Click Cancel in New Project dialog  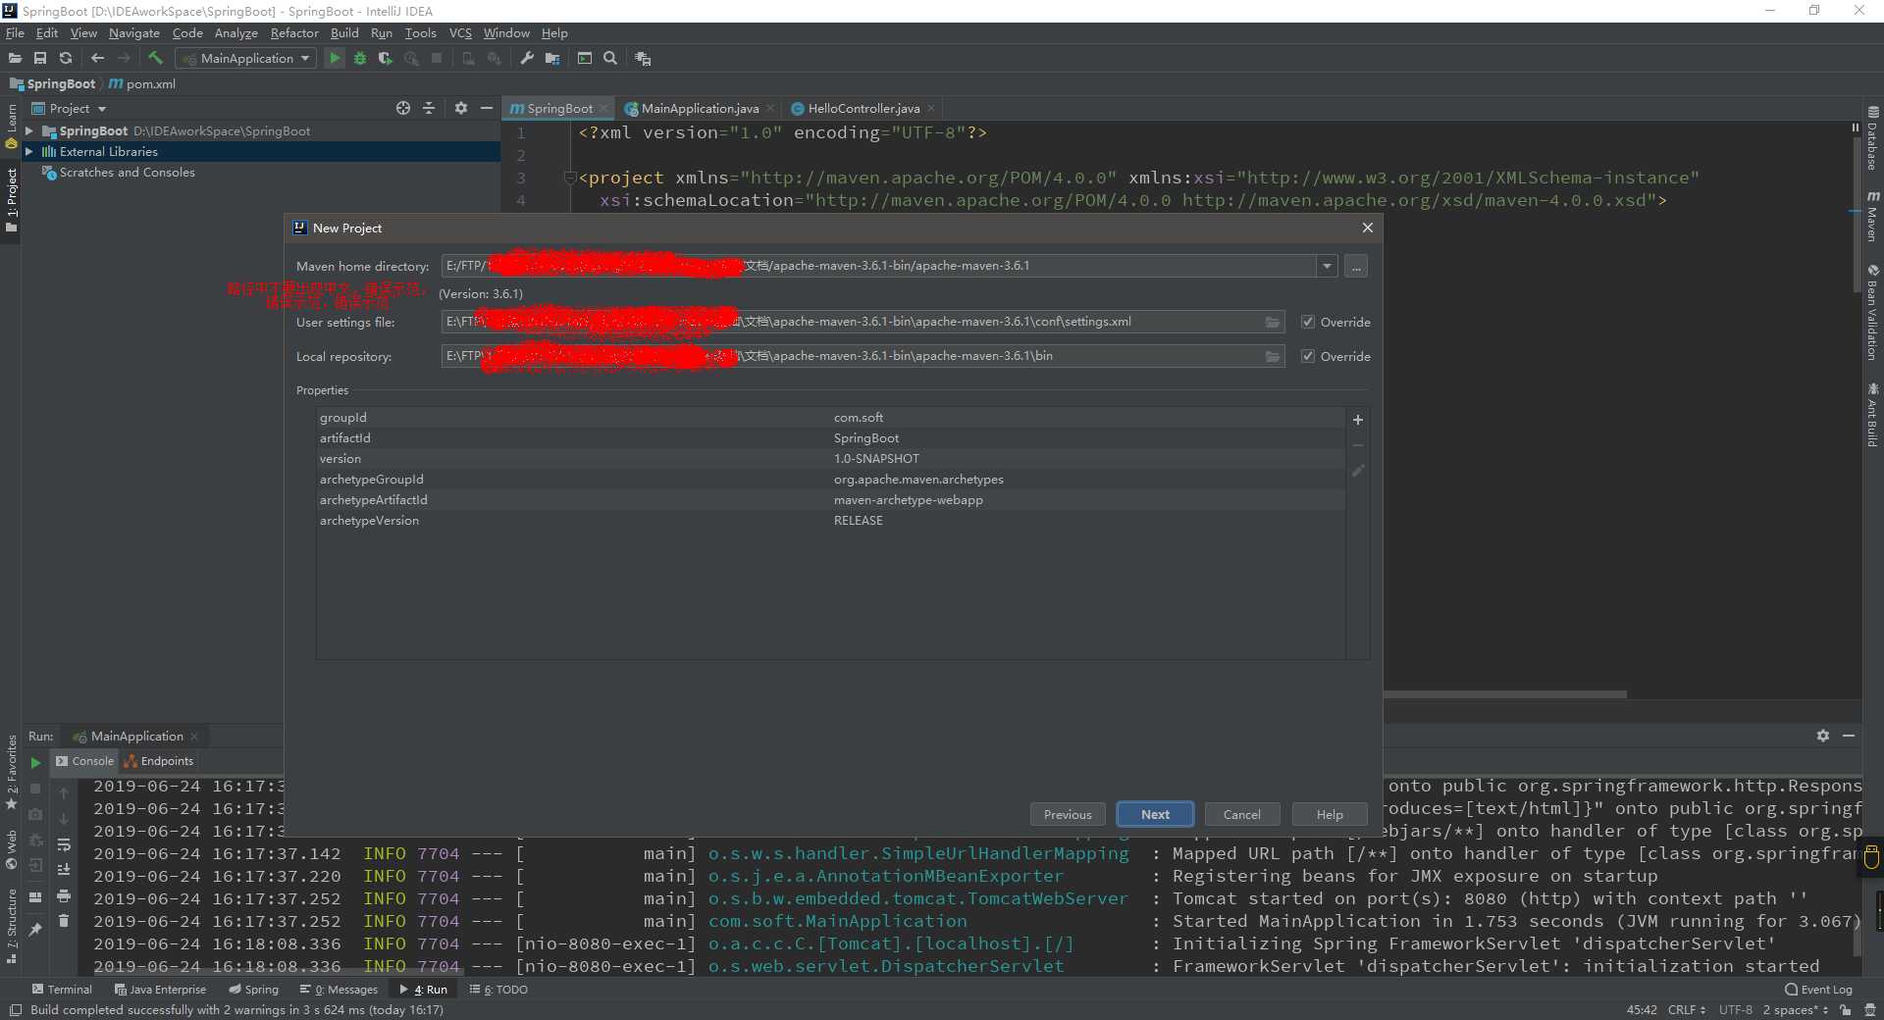click(x=1241, y=814)
